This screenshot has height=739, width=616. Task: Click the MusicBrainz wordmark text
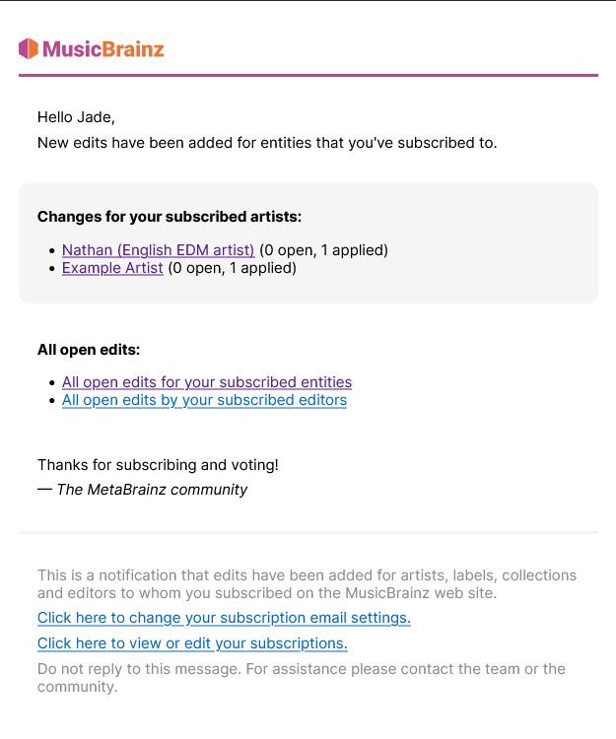click(103, 49)
